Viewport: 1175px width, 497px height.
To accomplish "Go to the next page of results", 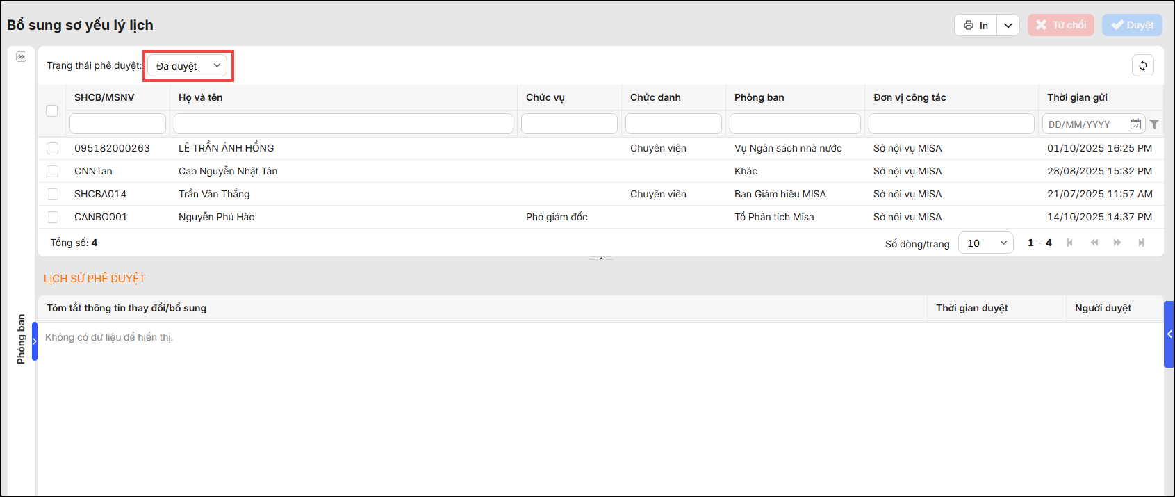I will point(1117,243).
